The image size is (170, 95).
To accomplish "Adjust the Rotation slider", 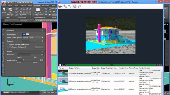I will pos(30,41).
